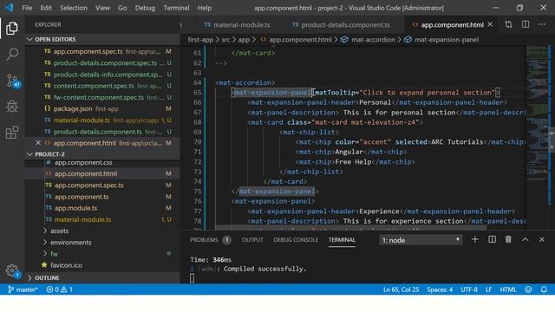Click the feedback smiley in status bar
Image resolution: width=555 pixels, height=312 pixels.
528,289
